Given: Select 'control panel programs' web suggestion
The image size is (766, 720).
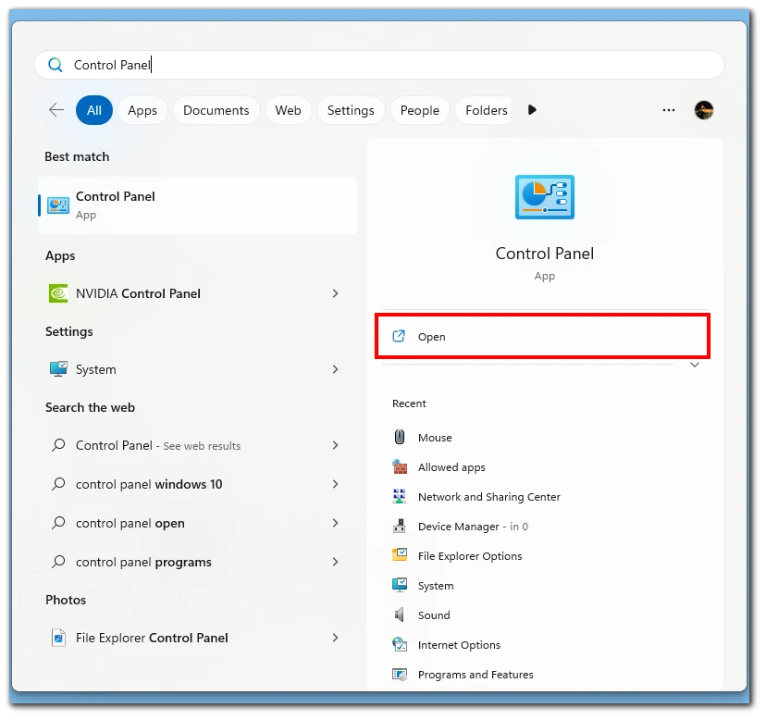Looking at the screenshot, I should (197, 562).
